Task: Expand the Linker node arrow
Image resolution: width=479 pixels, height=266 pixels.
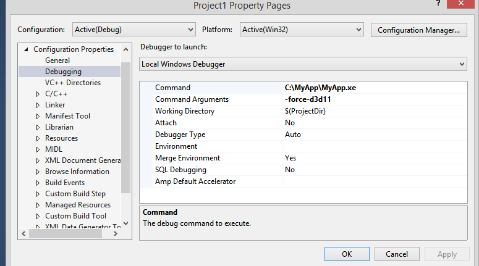Action: coord(38,105)
